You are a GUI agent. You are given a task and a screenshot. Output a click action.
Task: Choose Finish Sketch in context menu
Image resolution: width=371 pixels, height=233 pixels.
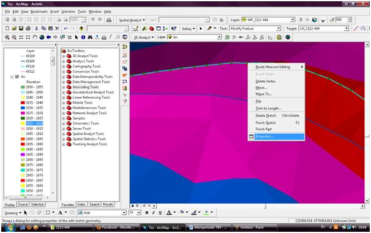(x=266, y=123)
